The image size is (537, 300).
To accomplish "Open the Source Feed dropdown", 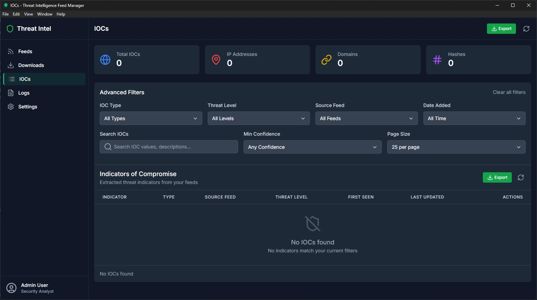I will tap(366, 118).
